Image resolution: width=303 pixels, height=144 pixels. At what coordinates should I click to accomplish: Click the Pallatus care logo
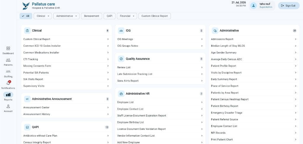pyautogui.click(x=26, y=6)
